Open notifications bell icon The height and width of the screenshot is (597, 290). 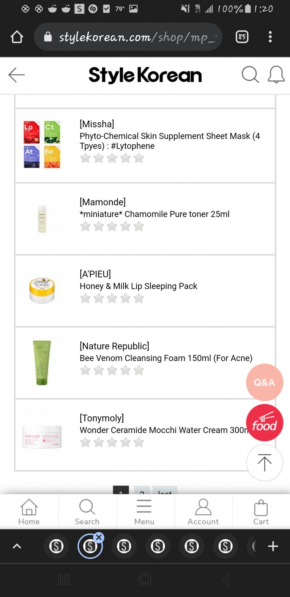pyautogui.click(x=276, y=75)
